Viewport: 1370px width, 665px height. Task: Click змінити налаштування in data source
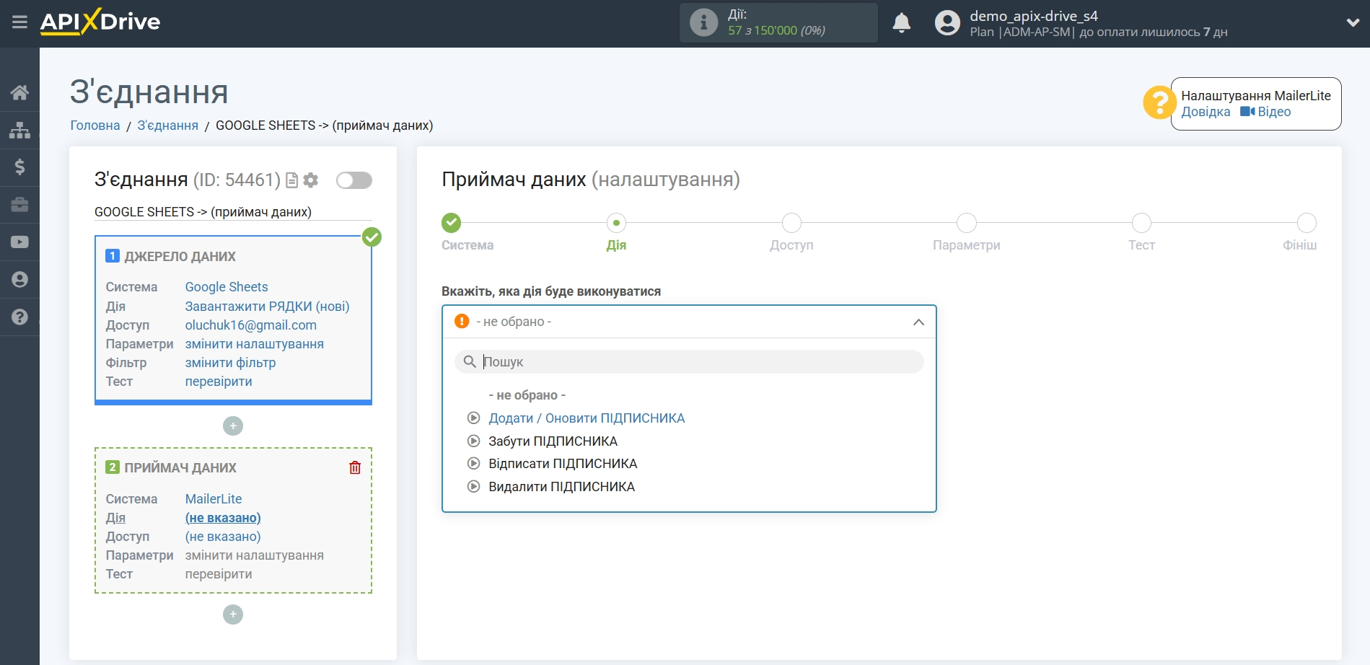coord(254,344)
